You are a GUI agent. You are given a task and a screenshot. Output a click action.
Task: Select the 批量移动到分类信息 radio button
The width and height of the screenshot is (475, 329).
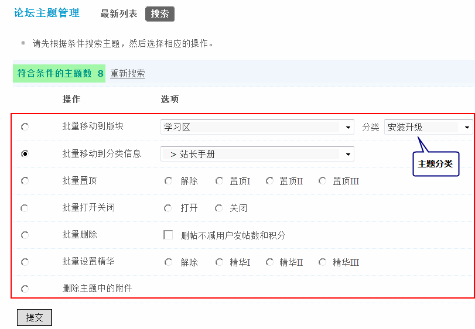(25, 154)
